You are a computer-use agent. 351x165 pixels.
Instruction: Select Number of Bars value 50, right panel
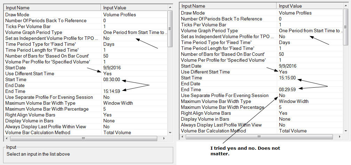pos(282,54)
